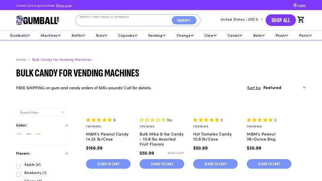322x181 pixels.
Task: Click five-star rating for M&M's Peanut Candy
Action: pyautogui.click(x=99, y=120)
